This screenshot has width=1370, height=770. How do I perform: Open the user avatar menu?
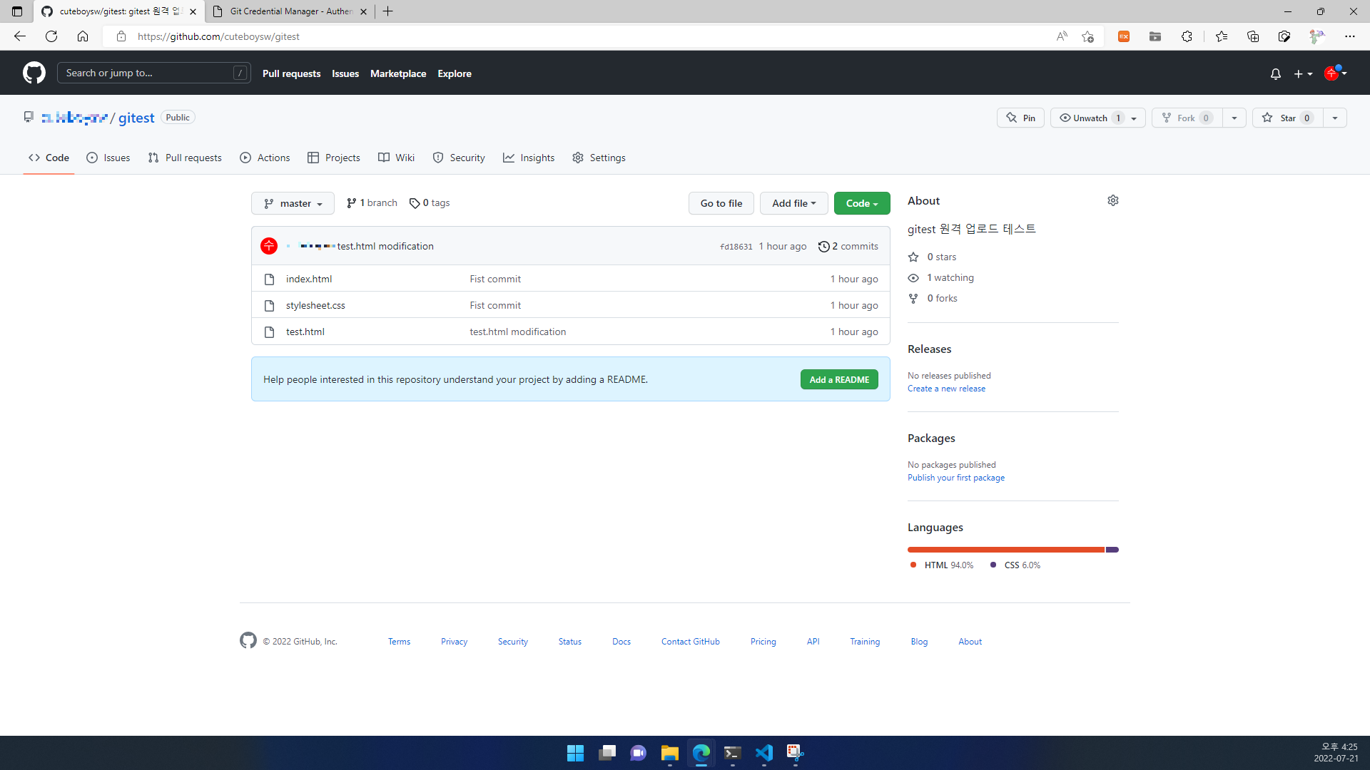pyautogui.click(x=1335, y=73)
